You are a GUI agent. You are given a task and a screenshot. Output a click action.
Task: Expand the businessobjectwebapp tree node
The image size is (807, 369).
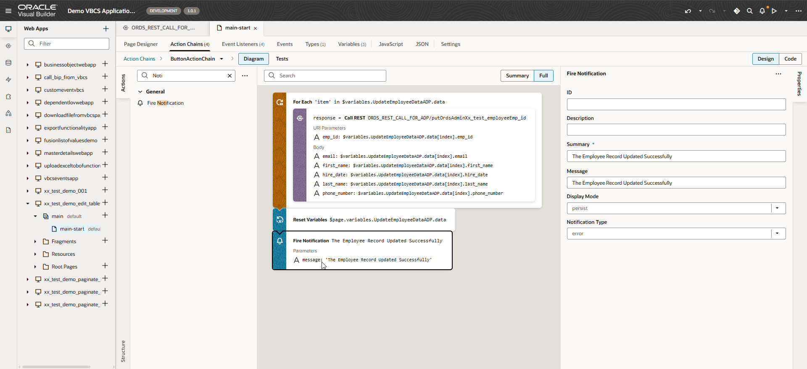pos(28,65)
